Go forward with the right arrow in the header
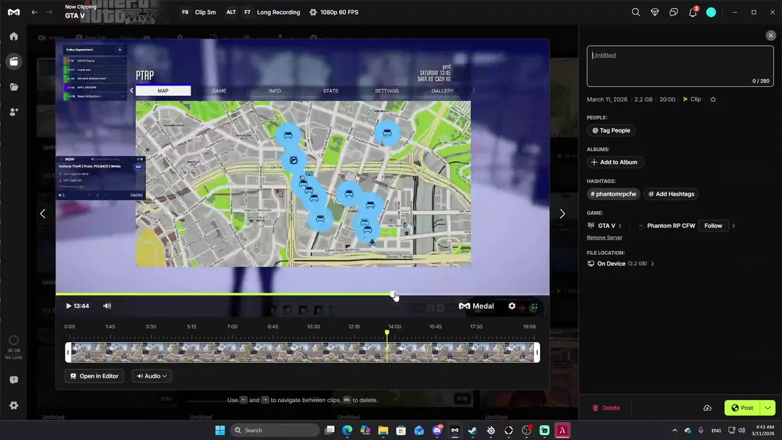The width and height of the screenshot is (782, 440). pos(49,12)
